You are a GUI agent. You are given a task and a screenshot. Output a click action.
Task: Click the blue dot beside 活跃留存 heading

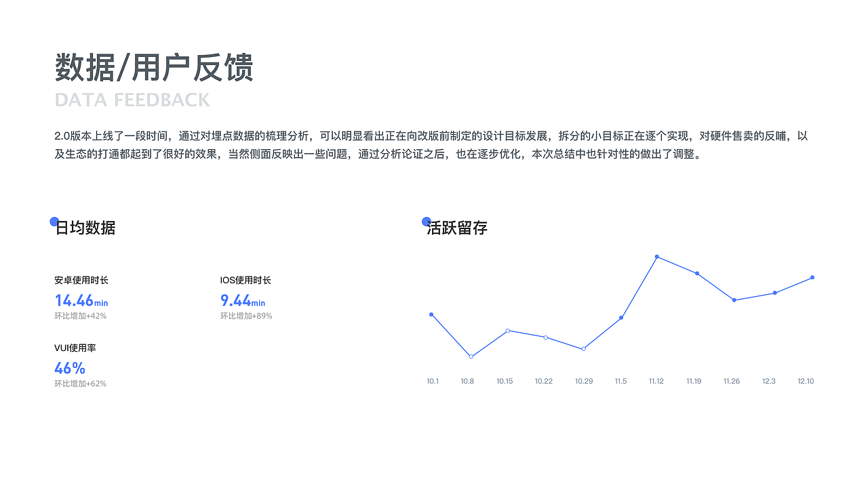pyautogui.click(x=426, y=220)
